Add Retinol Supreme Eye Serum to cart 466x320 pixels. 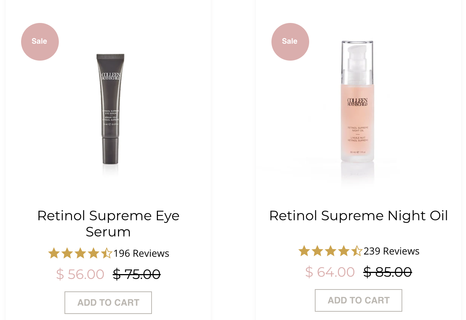tap(108, 303)
